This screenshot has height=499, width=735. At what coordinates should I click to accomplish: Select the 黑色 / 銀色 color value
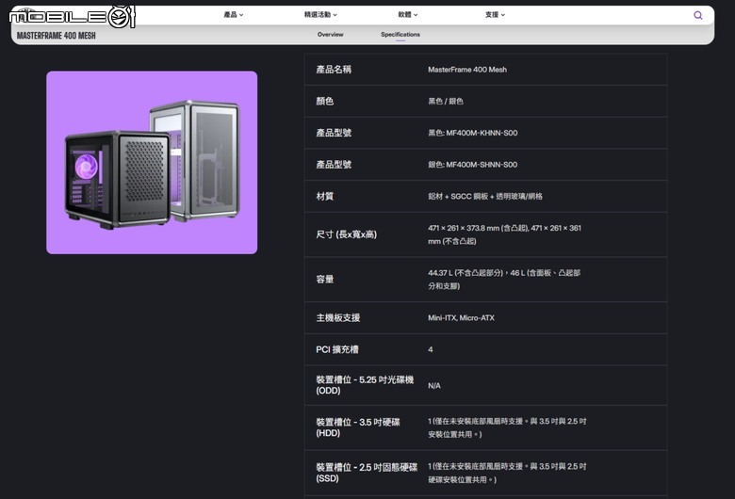pos(446,101)
